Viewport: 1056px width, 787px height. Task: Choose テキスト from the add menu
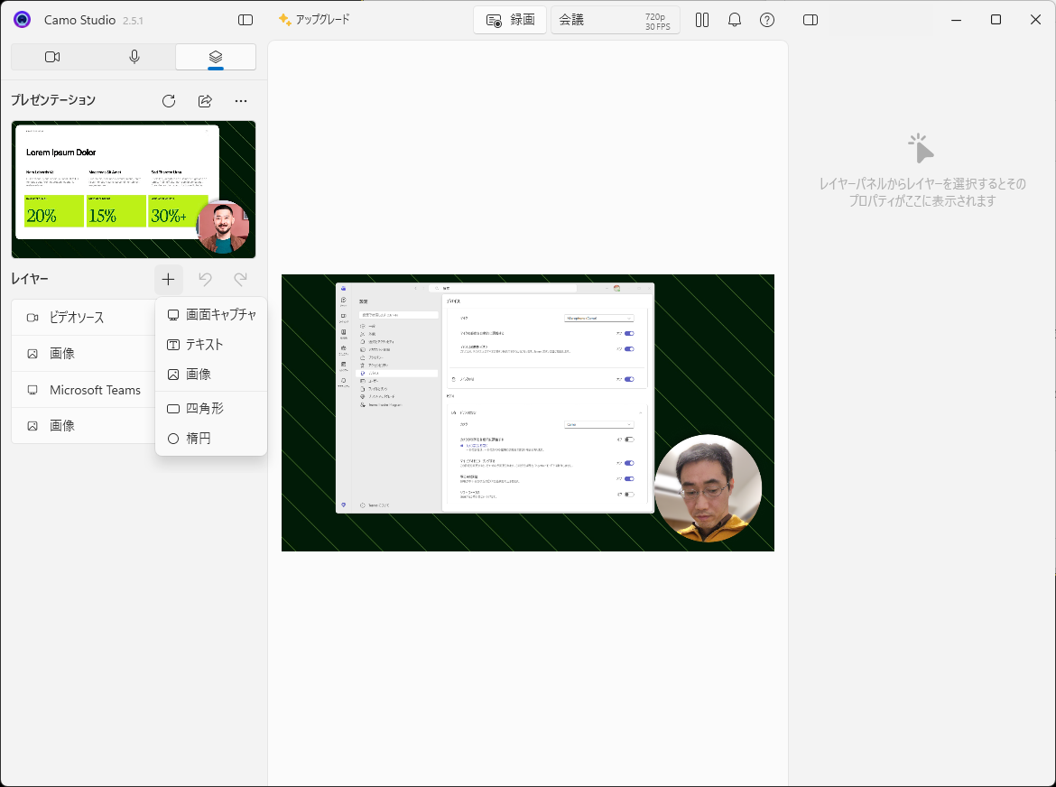(x=211, y=344)
